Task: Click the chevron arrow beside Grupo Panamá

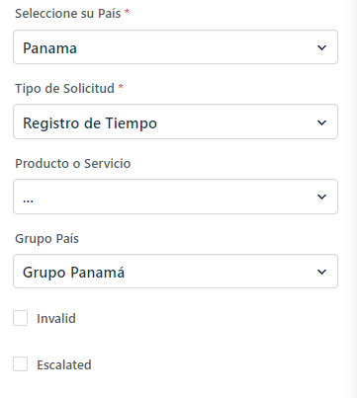Action: pyautogui.click(x=321, y=272)
